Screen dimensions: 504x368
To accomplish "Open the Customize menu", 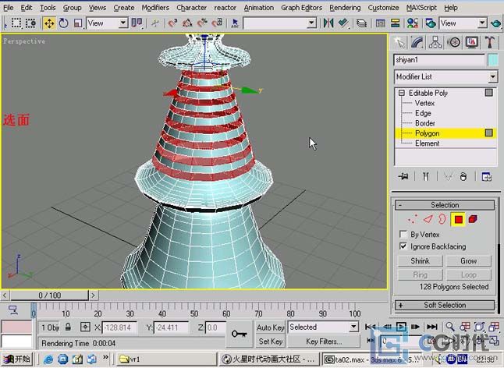I will coord(383,7).
